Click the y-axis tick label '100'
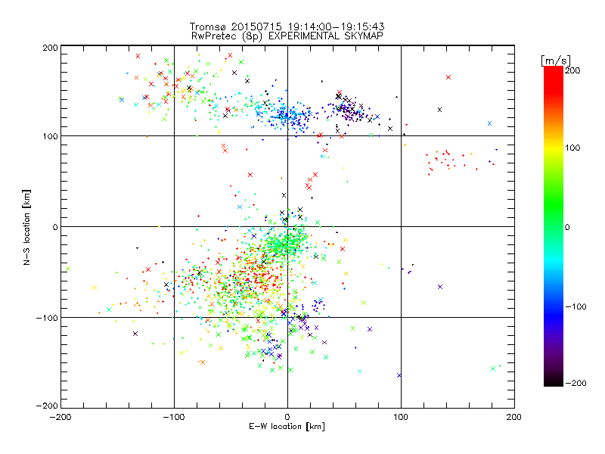 pyautogui.click(x=50, y=136)
